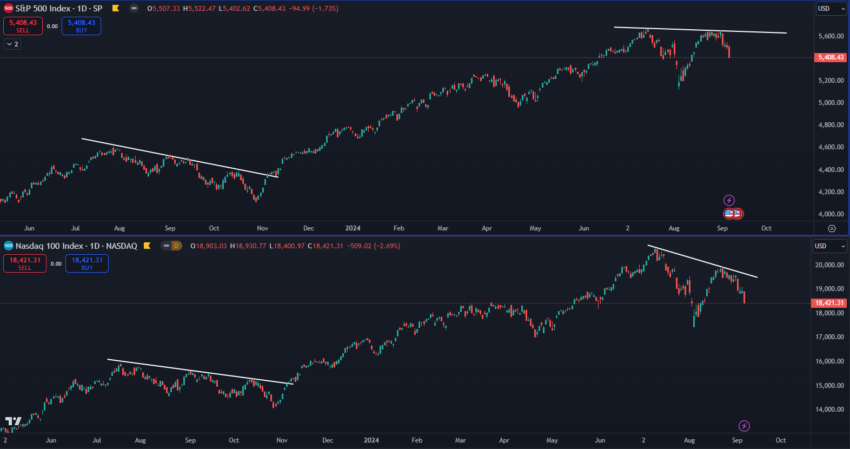Click the Nasdaq change value −509.02 (−2.69%)
The width and height of the screenshot is (850, 449).
[374, 246]
